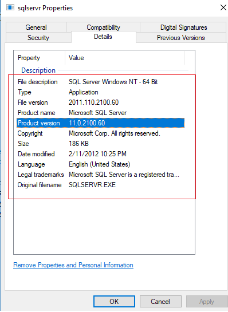Screen dimensions: 228x312
Task: Open Remove Properties and Personal Information link
Action: pos(73,265)
